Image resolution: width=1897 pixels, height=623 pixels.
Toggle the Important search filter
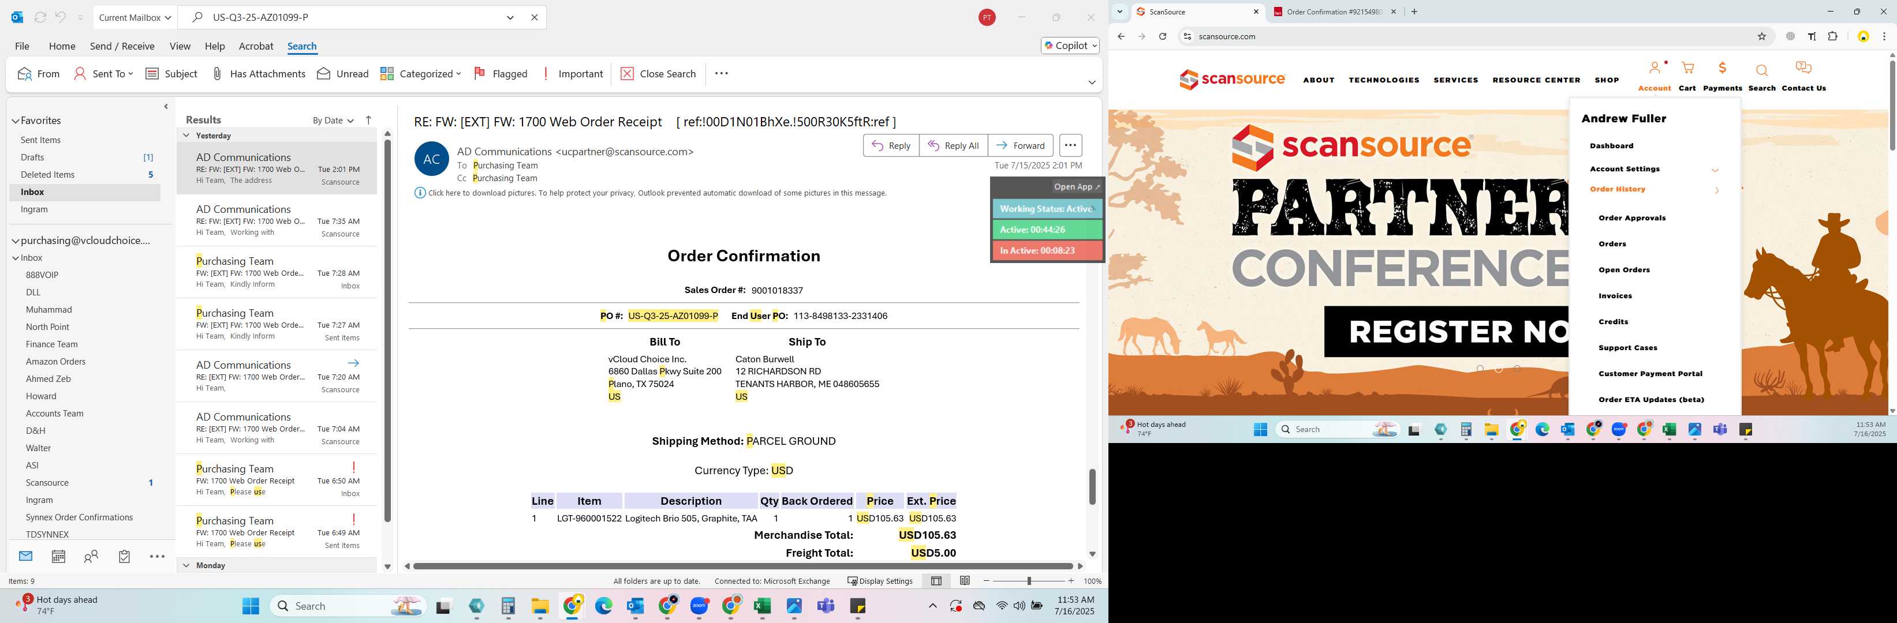tap(572, 74)
